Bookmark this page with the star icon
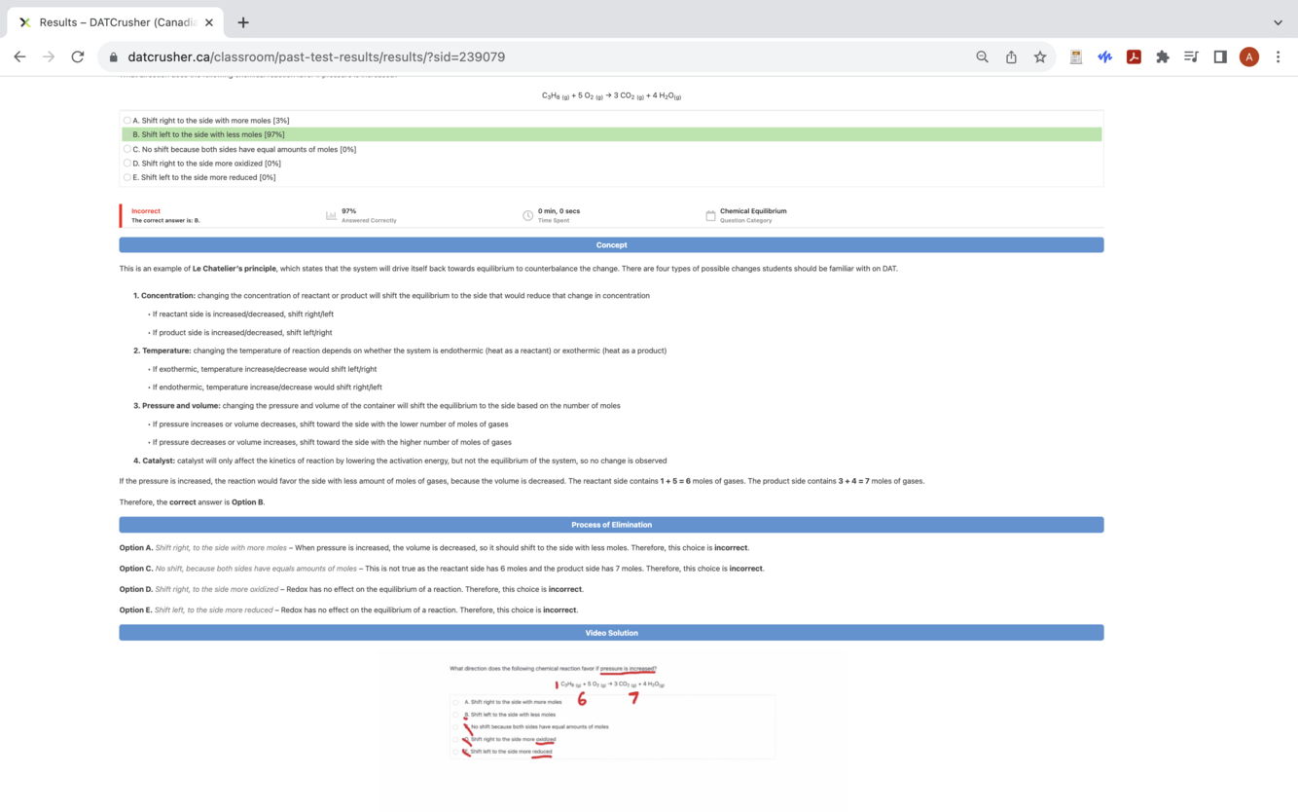The height and width of the screenshot is (812, 1298). (x=1040, y=57)
